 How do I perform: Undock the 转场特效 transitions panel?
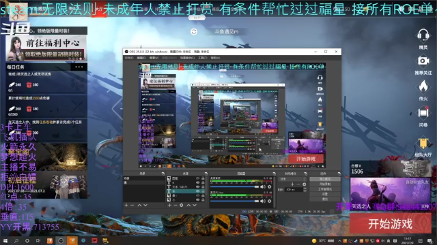pyautogui.click(x=305, y=174)
